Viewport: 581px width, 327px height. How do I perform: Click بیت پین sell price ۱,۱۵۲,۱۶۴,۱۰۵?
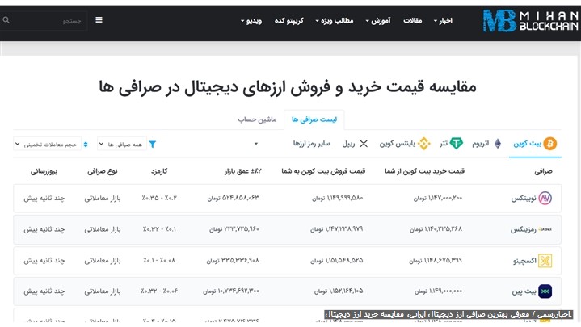point(339,291)
